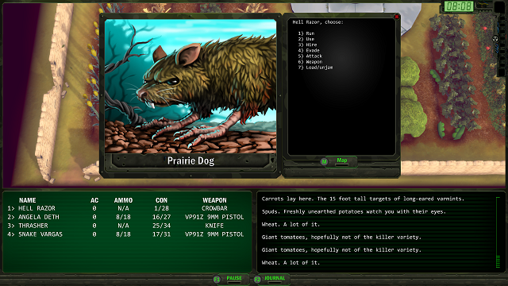
Task: Select Angela Deth in the roster
Action: point(125,217)
